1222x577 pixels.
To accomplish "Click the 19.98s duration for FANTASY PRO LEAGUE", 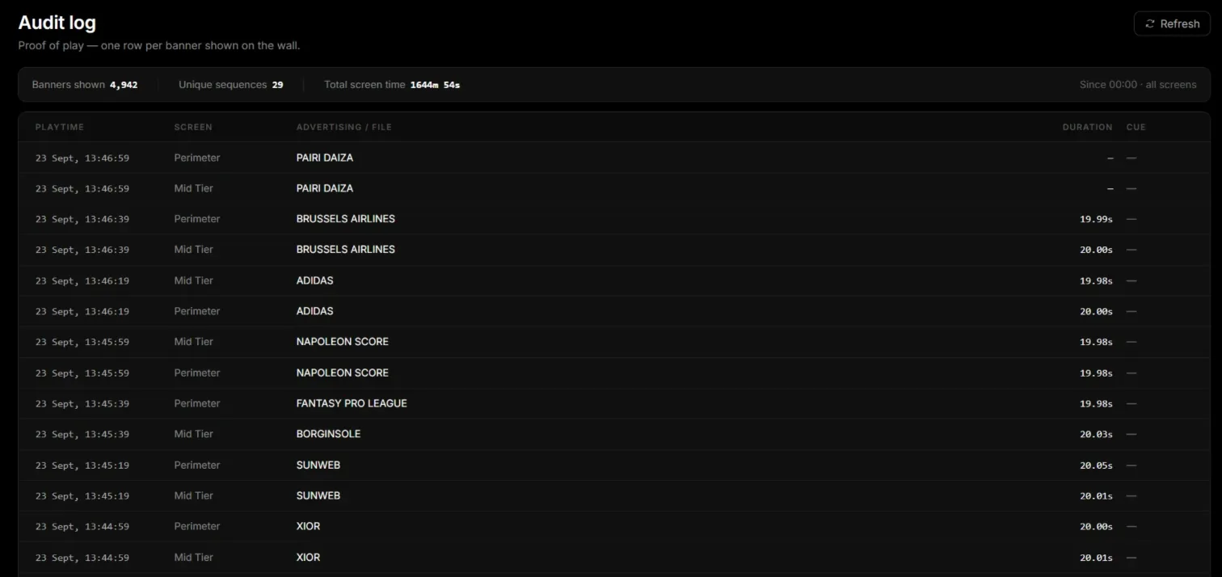I will point(1096,403).
